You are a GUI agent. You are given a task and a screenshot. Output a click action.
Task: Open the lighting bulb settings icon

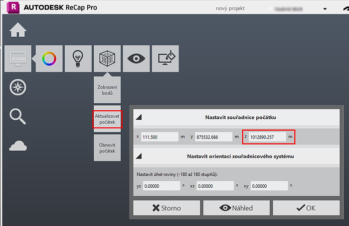tap(78, 59)
